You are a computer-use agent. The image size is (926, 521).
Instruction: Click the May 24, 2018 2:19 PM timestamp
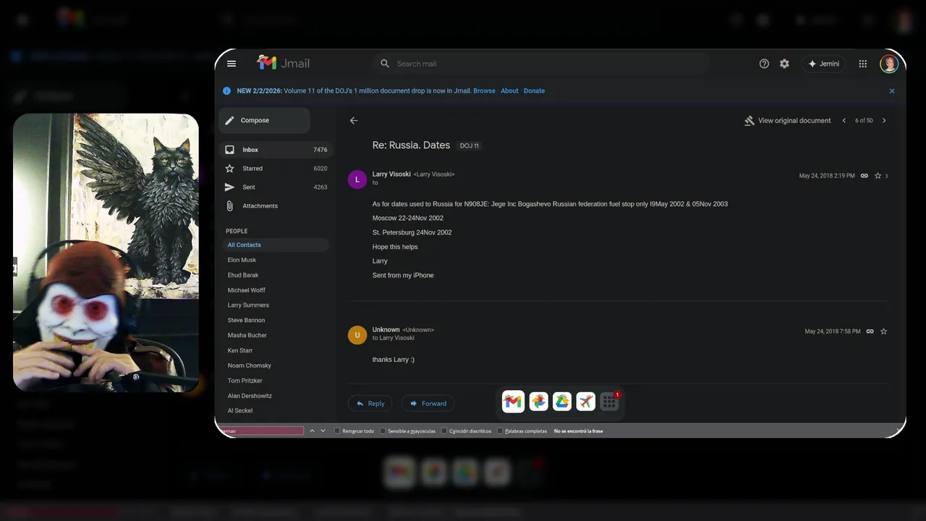pos(827,176)
